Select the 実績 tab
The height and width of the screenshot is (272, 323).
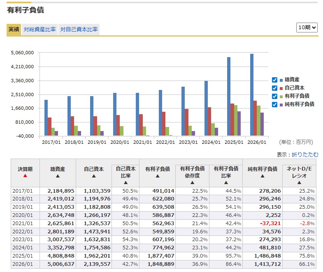pos(14,30)
